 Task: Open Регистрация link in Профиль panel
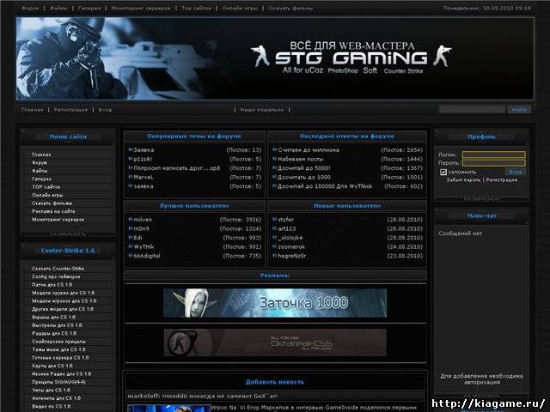coord(502,180)
